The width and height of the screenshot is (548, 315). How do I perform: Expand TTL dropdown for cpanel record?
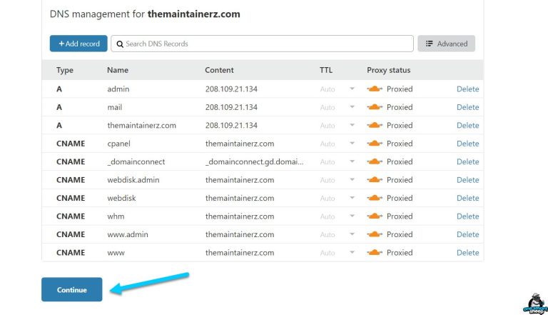pos(351,144)
